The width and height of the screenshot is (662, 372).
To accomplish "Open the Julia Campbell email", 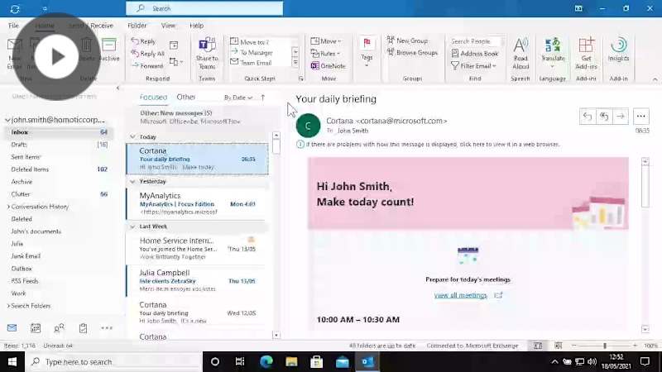I will [x=197, y=280].
